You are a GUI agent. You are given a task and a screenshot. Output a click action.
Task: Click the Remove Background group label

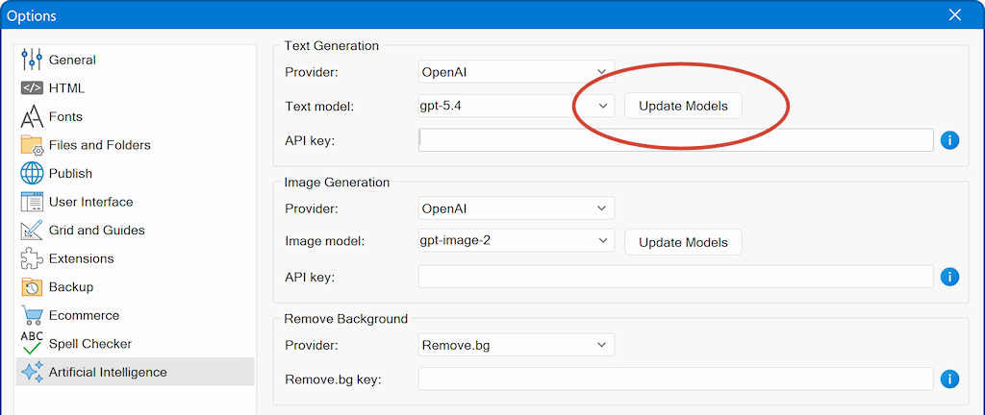[346, 319]
